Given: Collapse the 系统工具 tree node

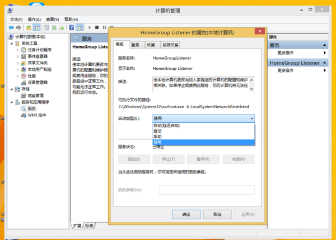Looking at the screenshot, I should (x=12, y=44).
